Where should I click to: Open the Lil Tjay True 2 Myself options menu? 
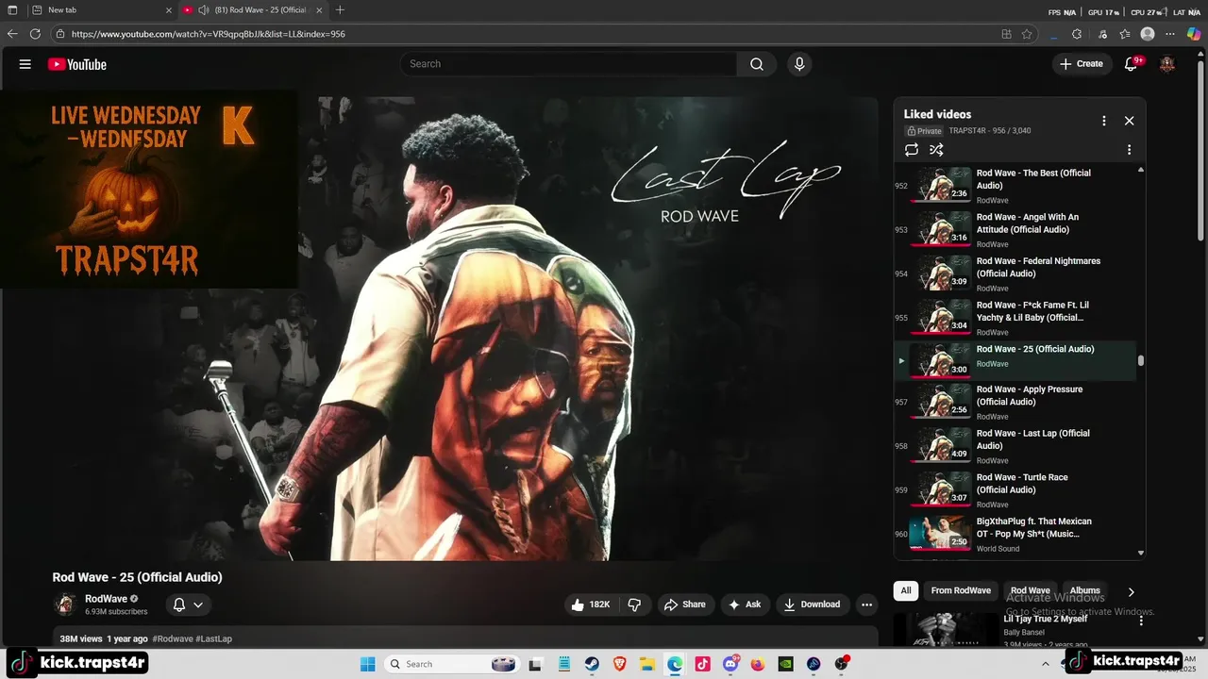point(1141,621)
